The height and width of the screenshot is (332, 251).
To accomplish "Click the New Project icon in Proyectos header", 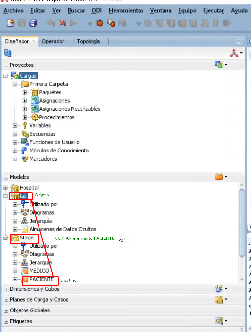I will [219, 65].
